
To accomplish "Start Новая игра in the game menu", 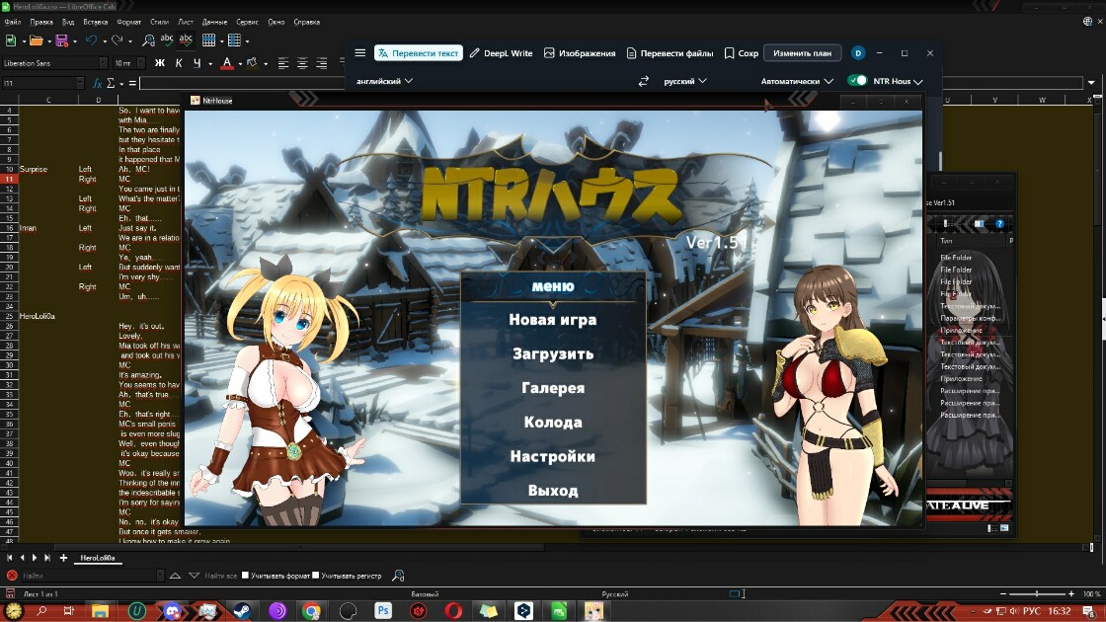I will click(553, 320).
